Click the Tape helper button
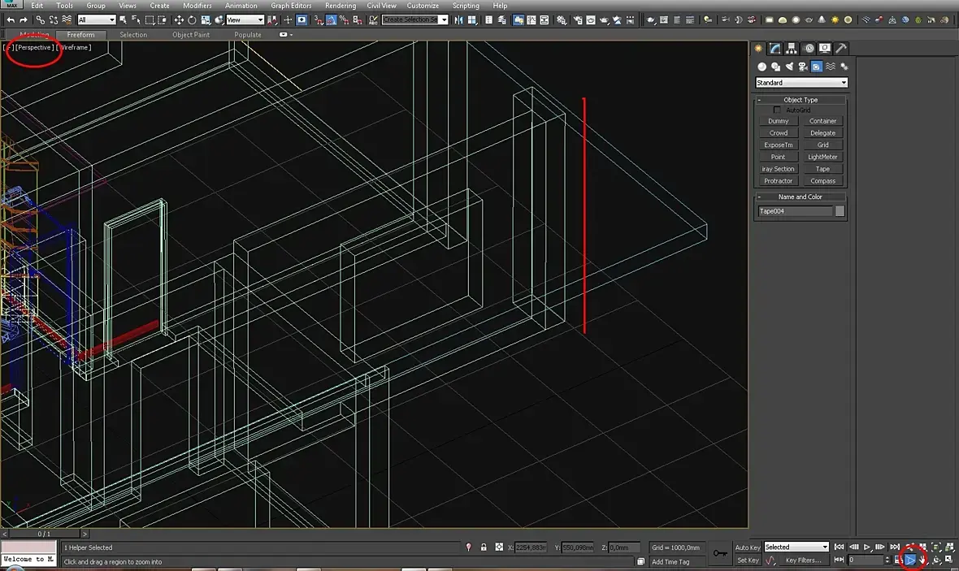 [x=822, y=169]
